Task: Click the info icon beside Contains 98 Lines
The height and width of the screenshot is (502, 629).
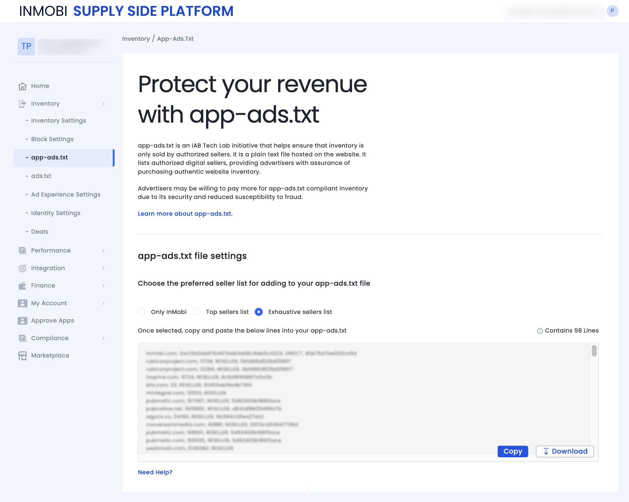Action: click(540, 331)
